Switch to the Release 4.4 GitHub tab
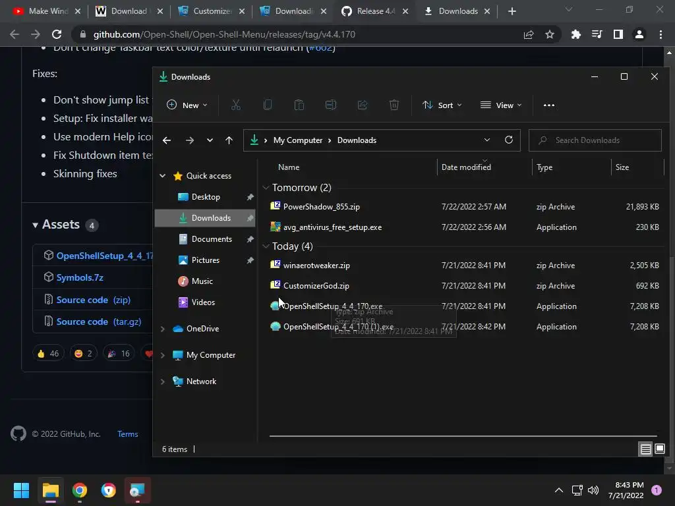 375,11
